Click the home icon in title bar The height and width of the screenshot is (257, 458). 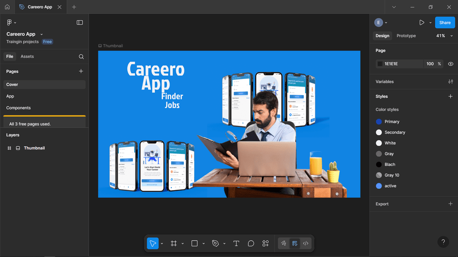pyautogui.click(x=7, y=7)
